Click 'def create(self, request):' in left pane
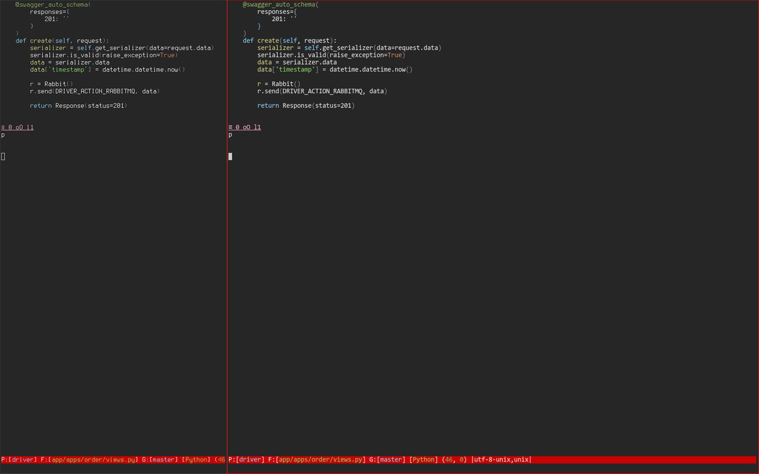The height and width of the screenshot is (474, 759). pyautogui.click(x=62, y=41)
